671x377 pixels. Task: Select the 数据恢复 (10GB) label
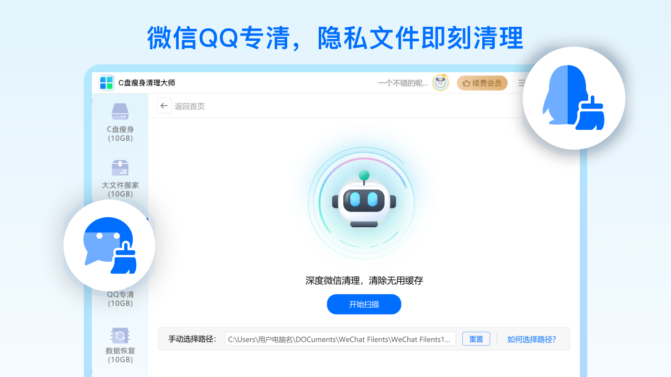coord(120,356)
